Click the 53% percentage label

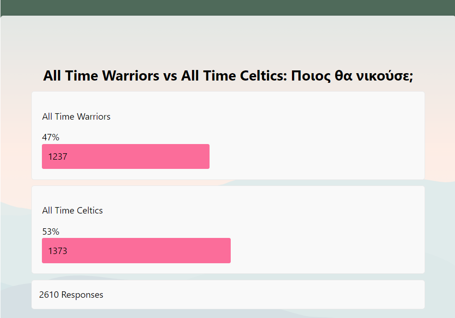coord(51,231)
